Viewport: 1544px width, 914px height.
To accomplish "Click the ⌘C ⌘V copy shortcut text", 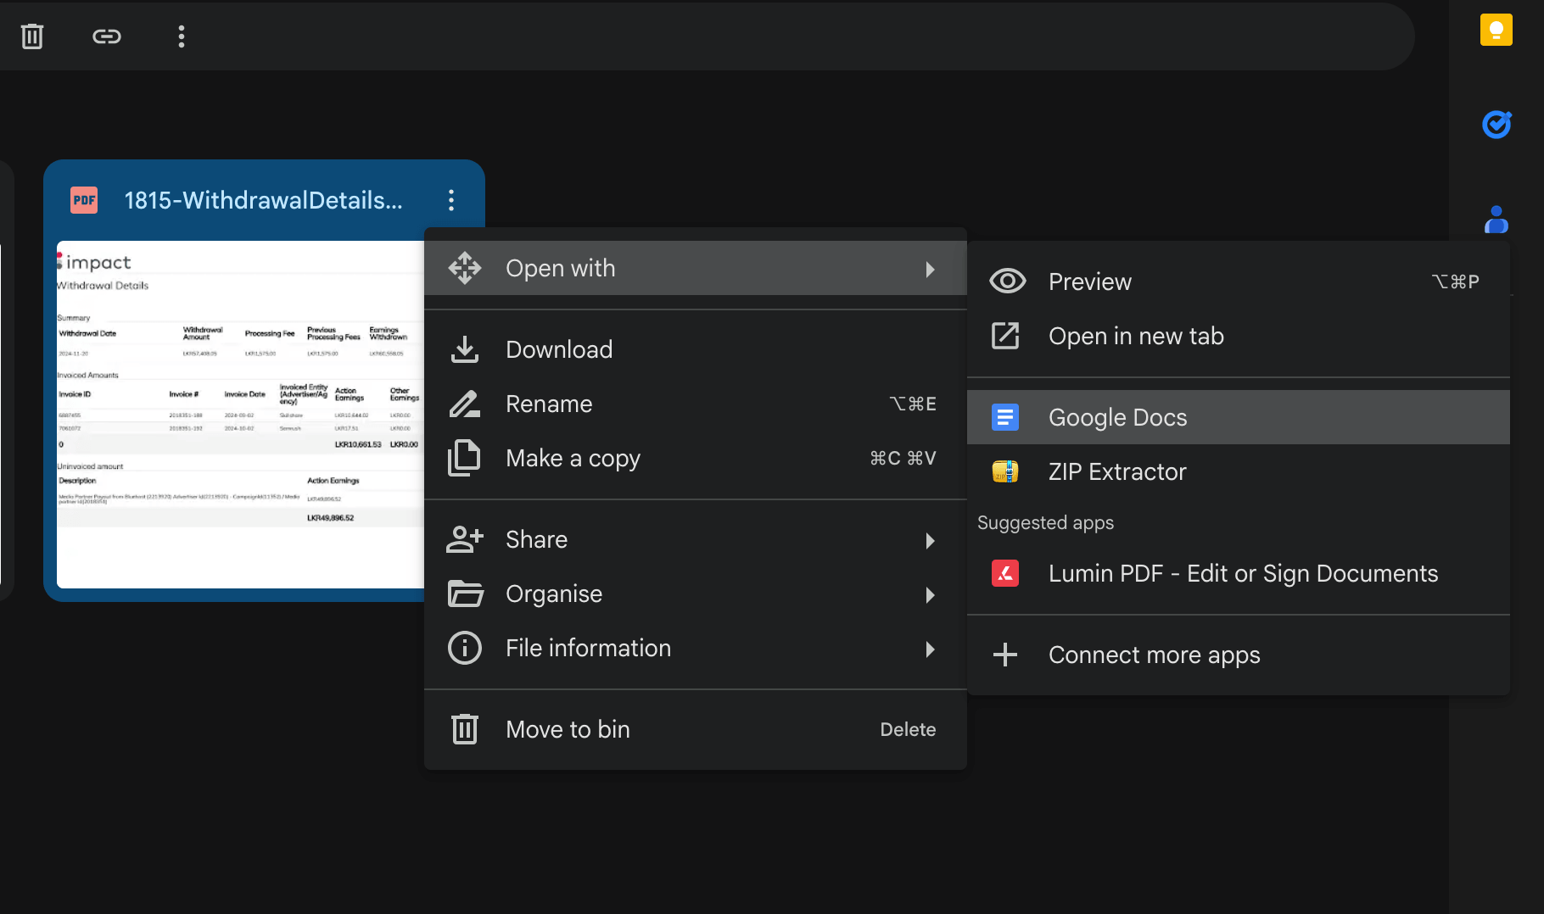I will point(903,458).
